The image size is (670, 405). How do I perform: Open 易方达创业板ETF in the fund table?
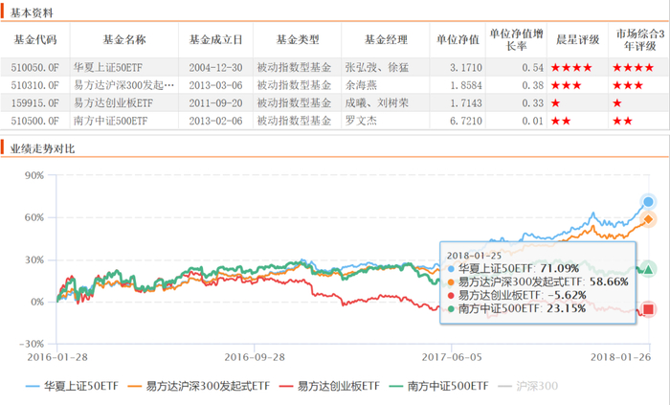[113, 103]
